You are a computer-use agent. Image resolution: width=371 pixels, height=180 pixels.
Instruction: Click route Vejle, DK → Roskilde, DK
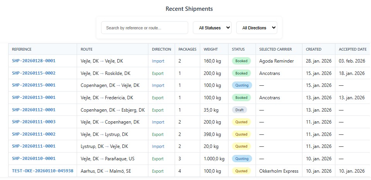(x=105, y=73)
